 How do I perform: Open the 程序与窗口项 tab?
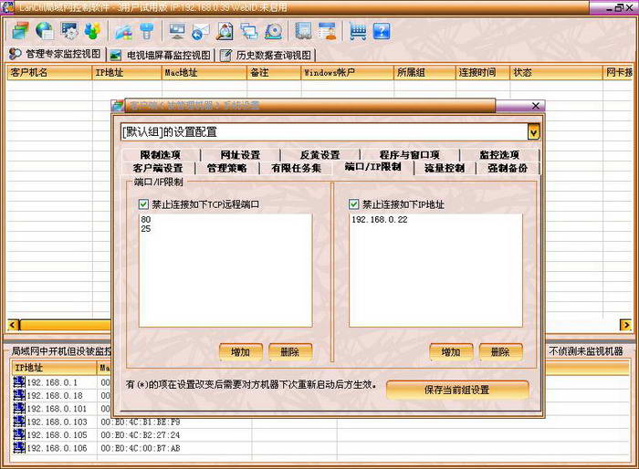point(410,155)
